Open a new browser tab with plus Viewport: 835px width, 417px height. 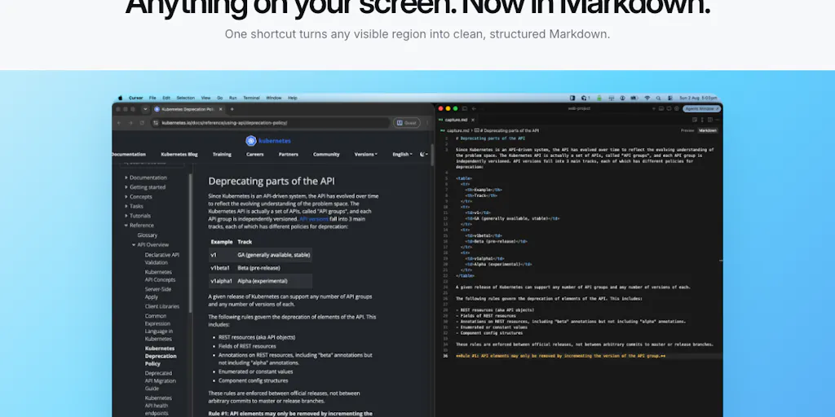(232, 109)
